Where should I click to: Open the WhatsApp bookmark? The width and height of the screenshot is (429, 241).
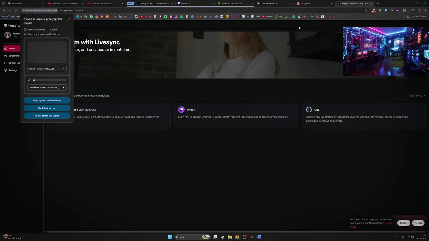(x=91, y=17)
